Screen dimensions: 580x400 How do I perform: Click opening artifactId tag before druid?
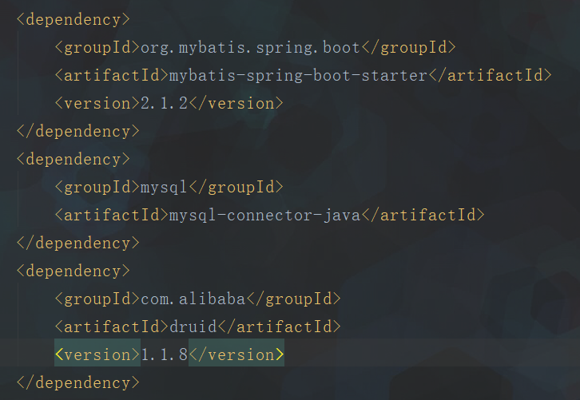click(112, 327)
